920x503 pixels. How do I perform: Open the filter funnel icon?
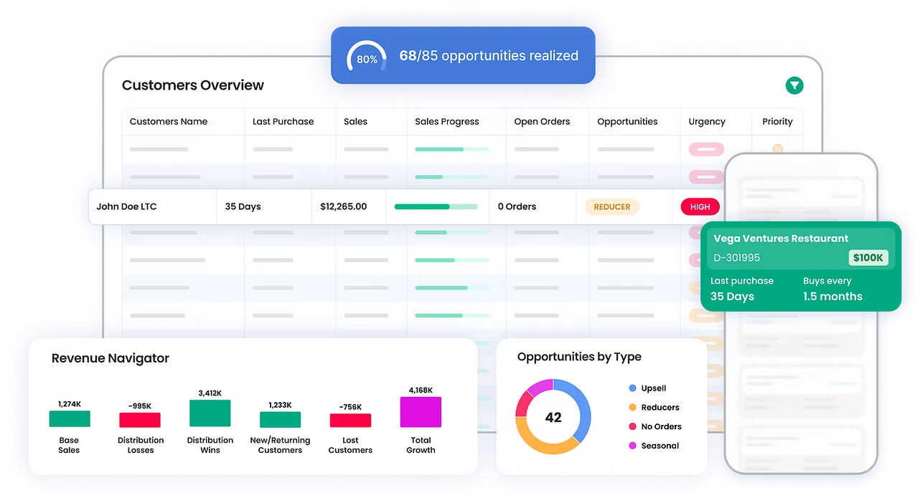794,85
